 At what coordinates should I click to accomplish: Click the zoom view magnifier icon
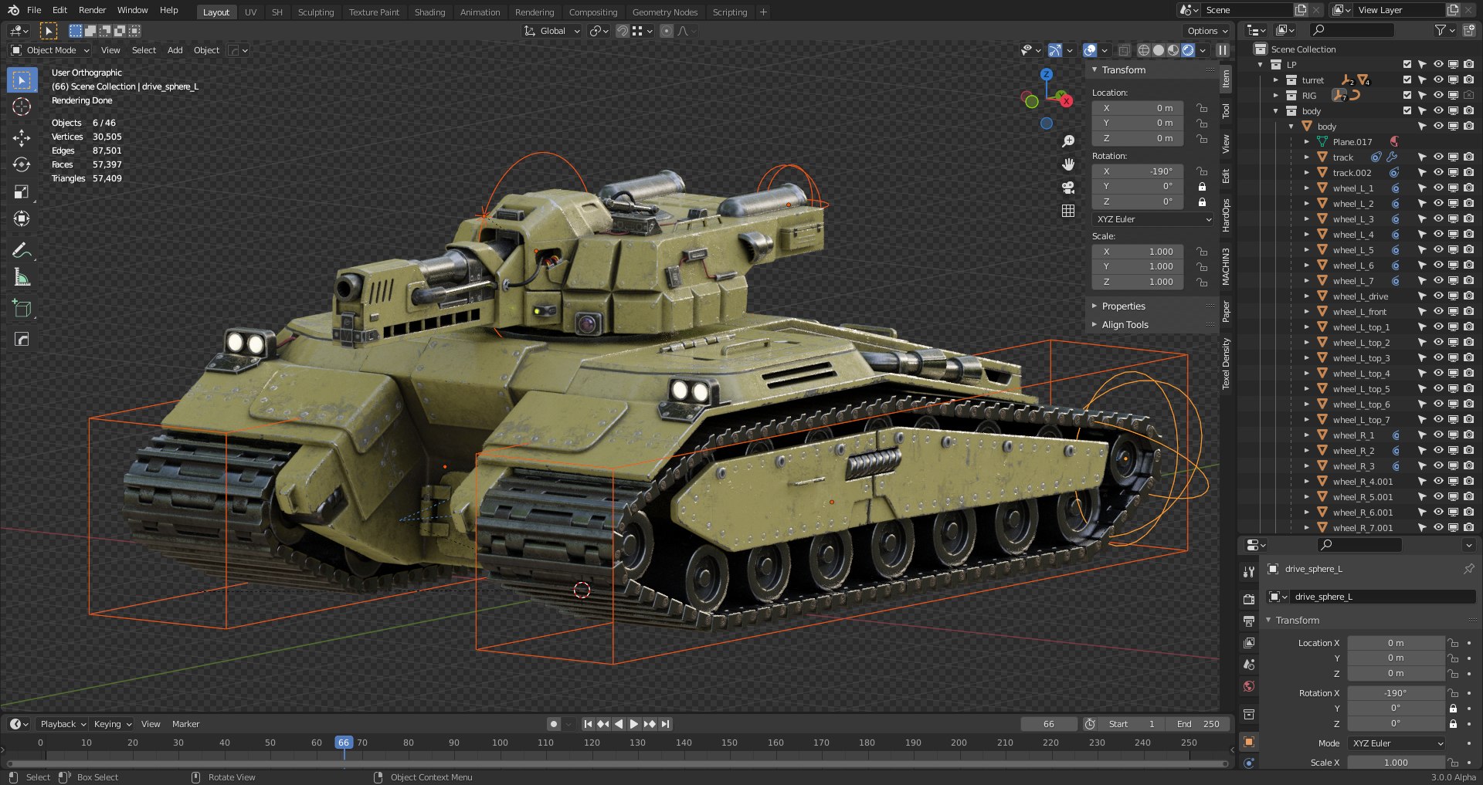[1068, 141]
